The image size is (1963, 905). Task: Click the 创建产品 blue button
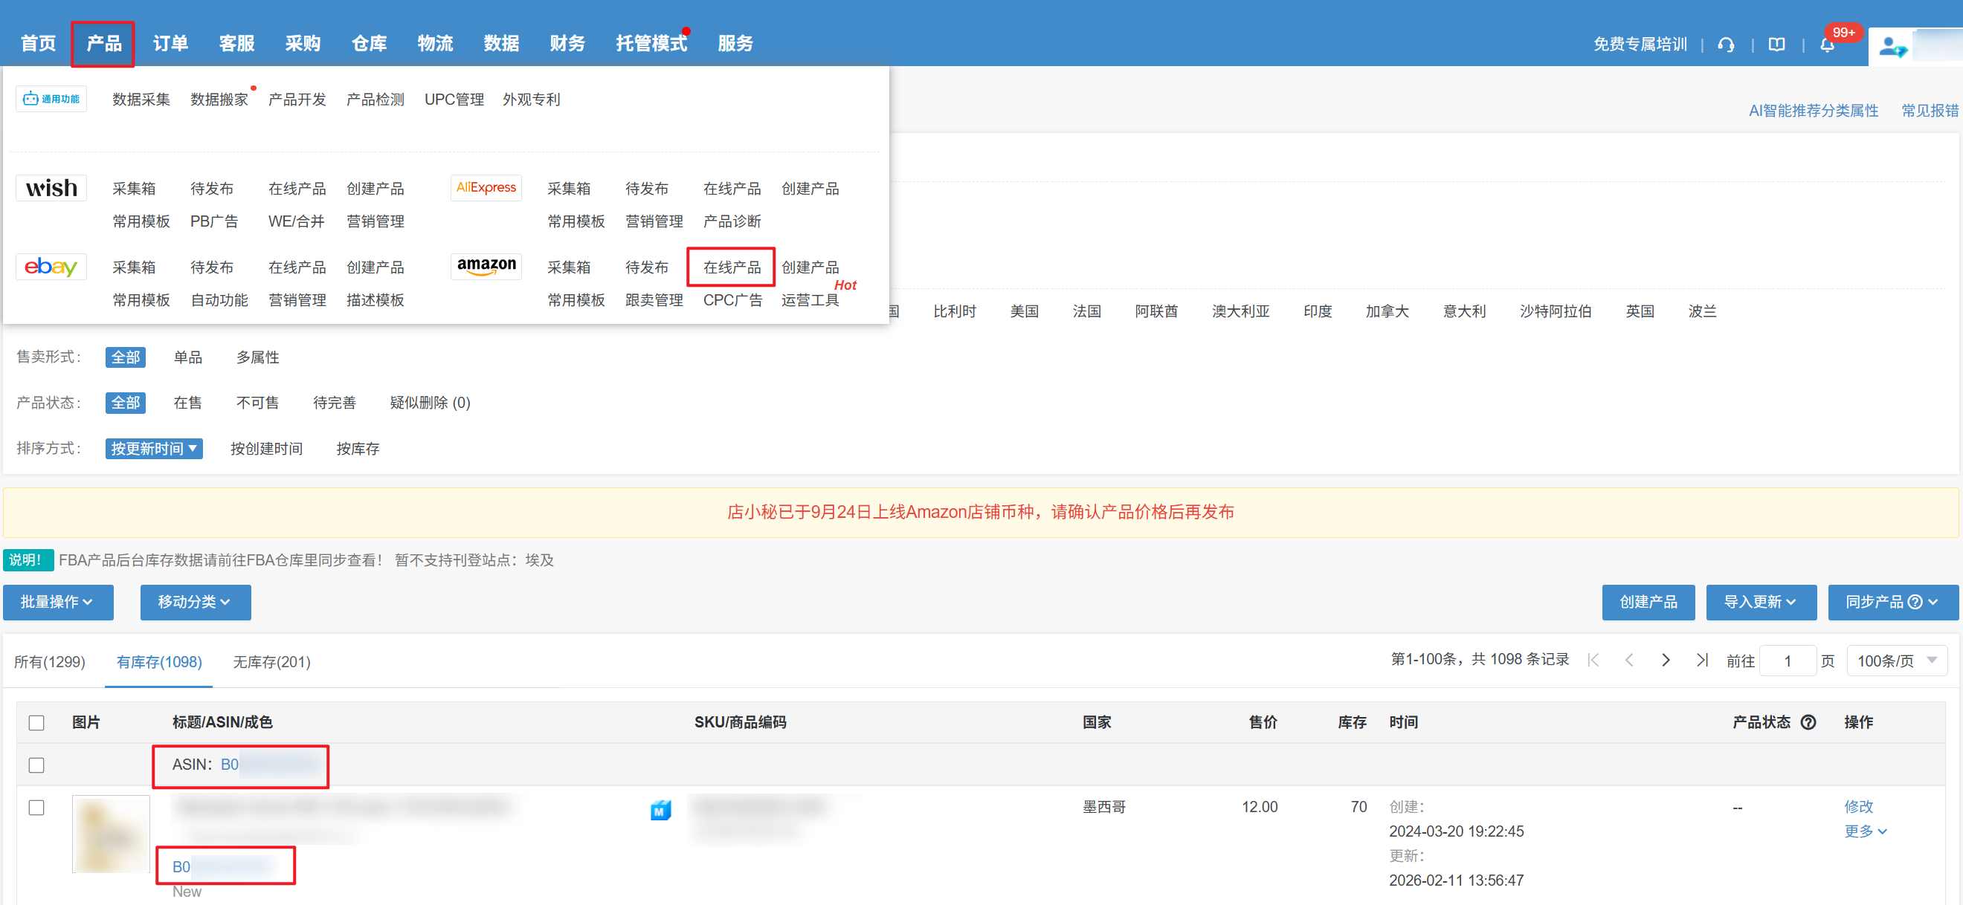1648,602
